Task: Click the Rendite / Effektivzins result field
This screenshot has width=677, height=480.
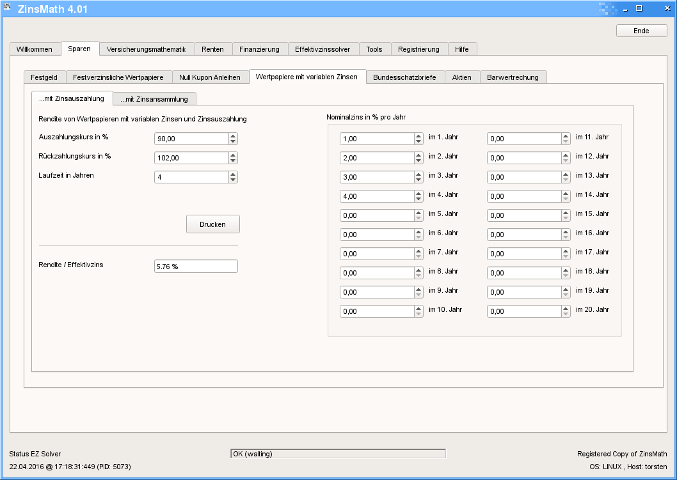Action: [196, 267]
